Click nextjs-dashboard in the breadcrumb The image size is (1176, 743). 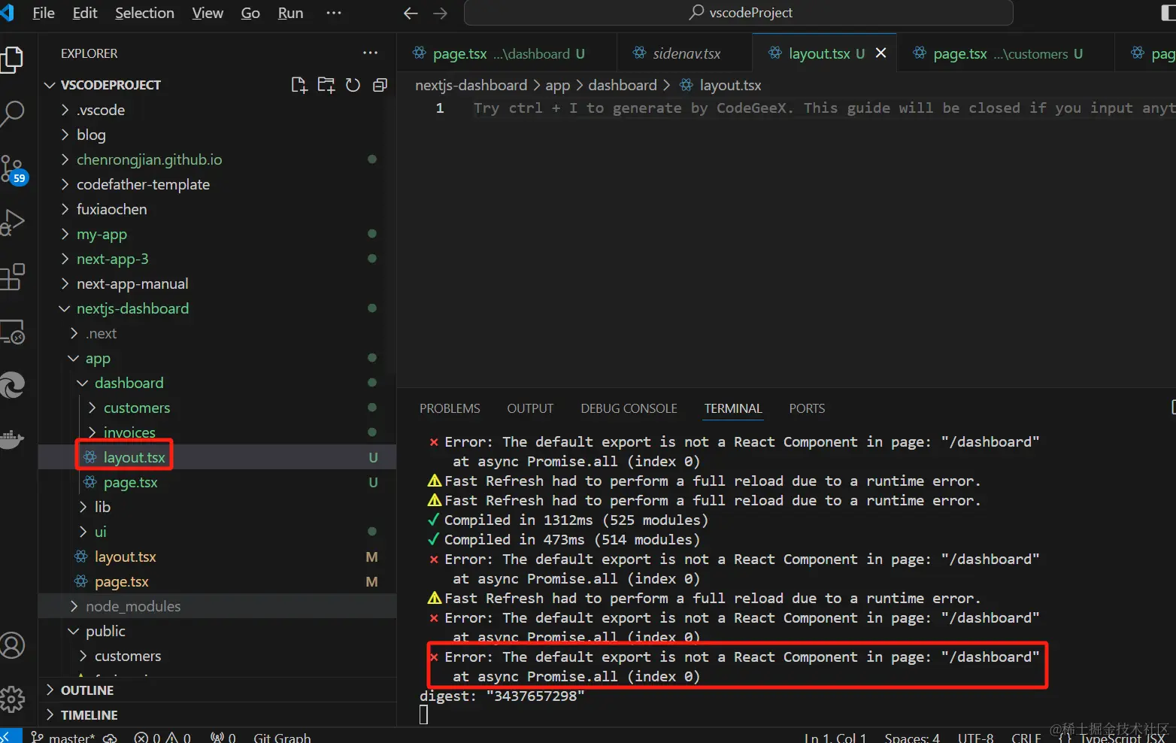coord(471,86)
